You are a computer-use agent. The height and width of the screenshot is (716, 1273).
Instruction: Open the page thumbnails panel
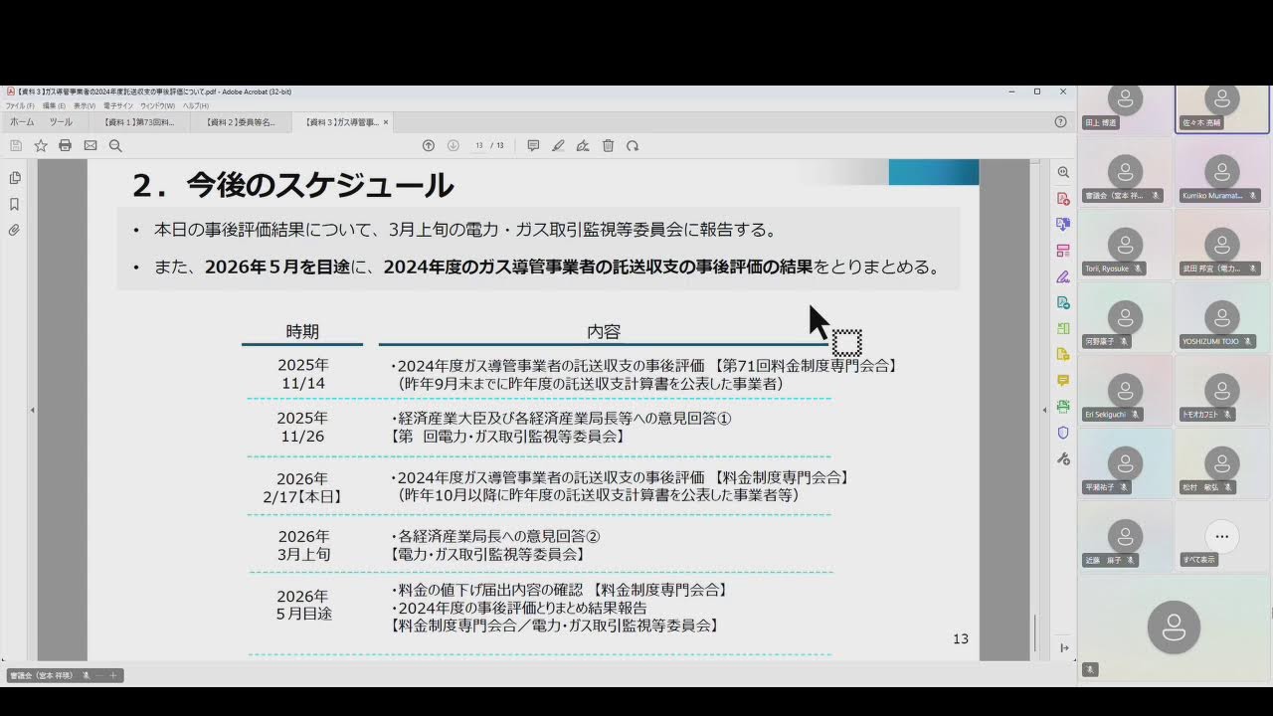pos(14,178)
